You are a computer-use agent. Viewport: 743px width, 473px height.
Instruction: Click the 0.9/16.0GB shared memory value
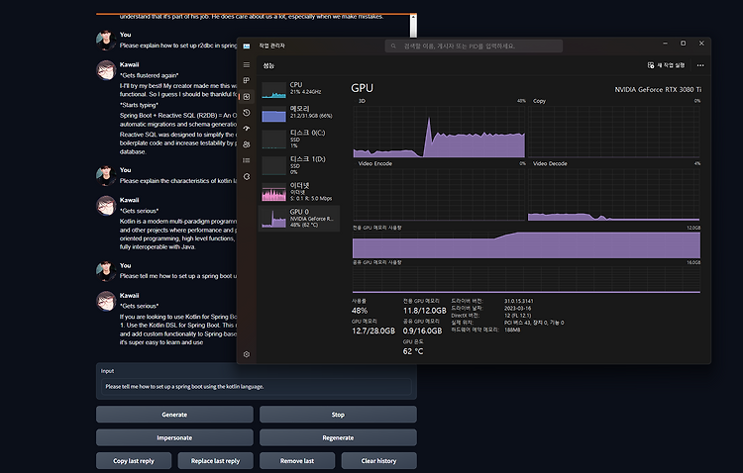point(422,331)
